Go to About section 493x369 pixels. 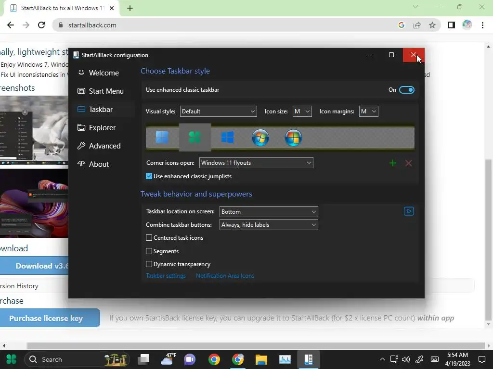[104, 164]
